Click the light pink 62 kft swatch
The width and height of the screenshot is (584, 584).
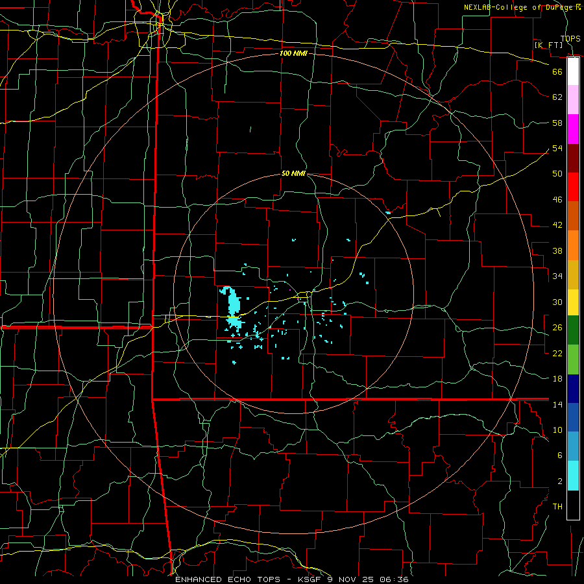tap(573, 100)
